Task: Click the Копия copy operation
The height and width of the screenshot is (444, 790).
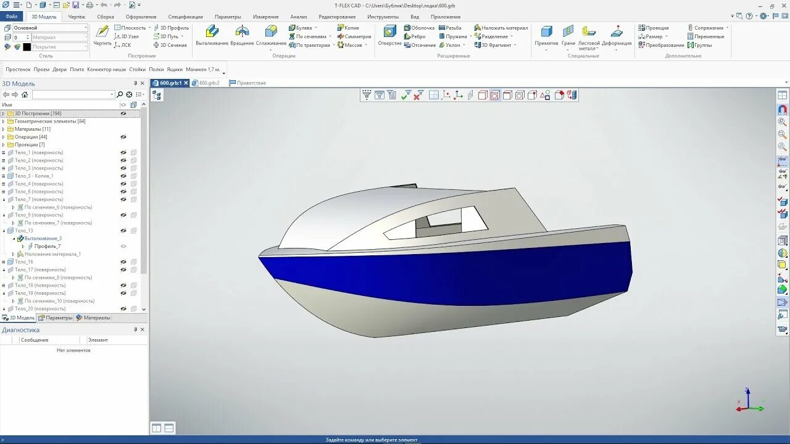Action: (x=348, y=28)
